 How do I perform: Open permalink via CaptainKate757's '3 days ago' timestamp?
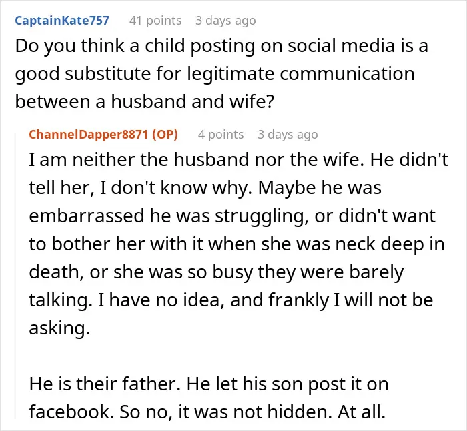[x=225, y=21]
